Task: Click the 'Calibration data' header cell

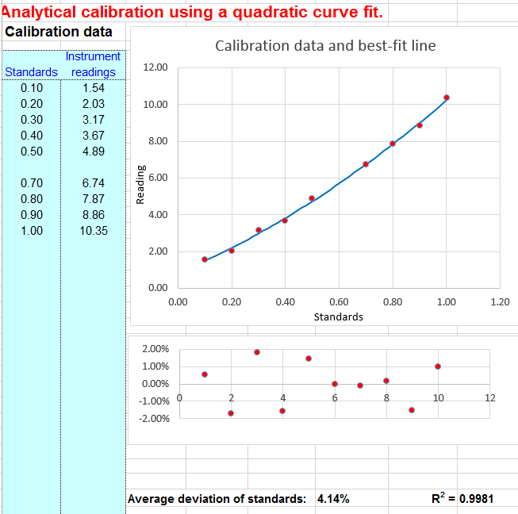Action: [x=59, y=33]
